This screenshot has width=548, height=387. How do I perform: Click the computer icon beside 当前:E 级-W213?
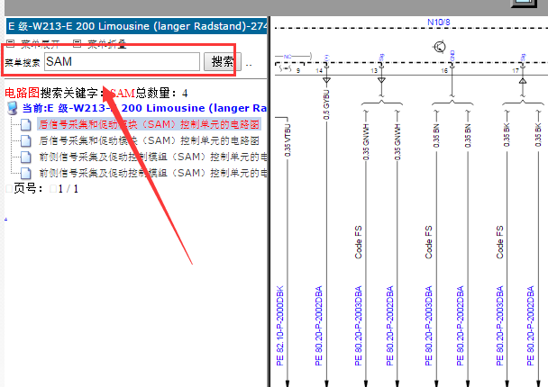point(13,108)
